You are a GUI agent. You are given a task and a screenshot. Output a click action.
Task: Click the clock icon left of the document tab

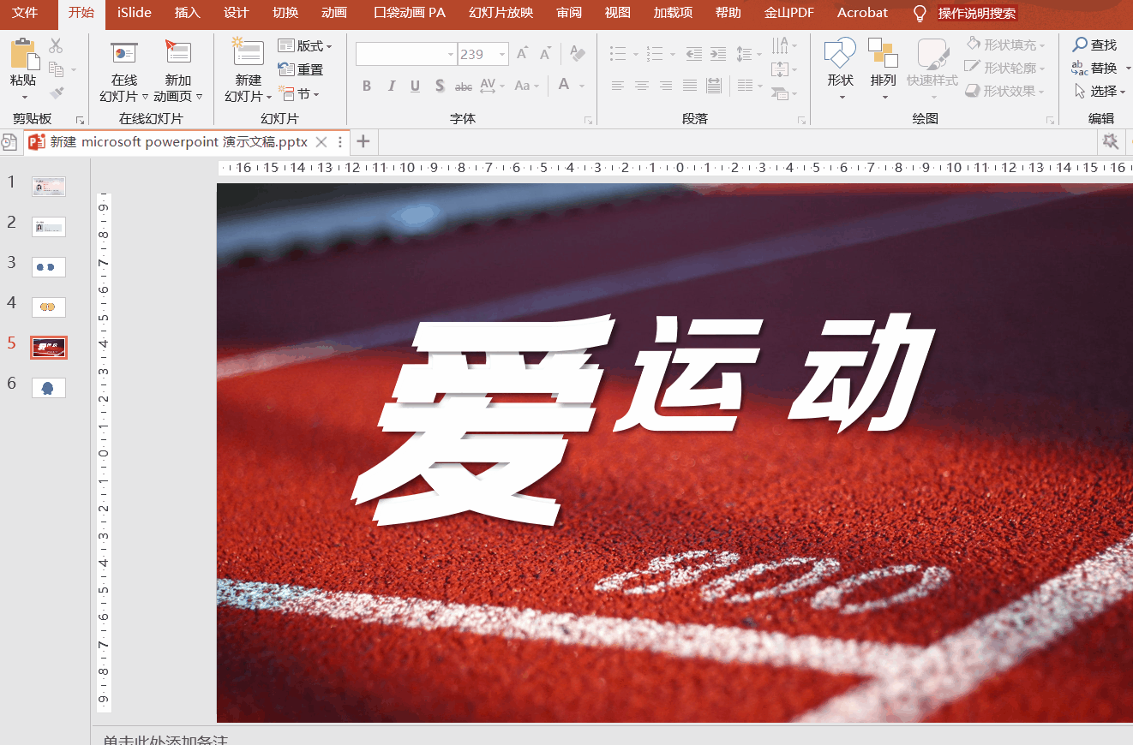(x=9, y=142)
